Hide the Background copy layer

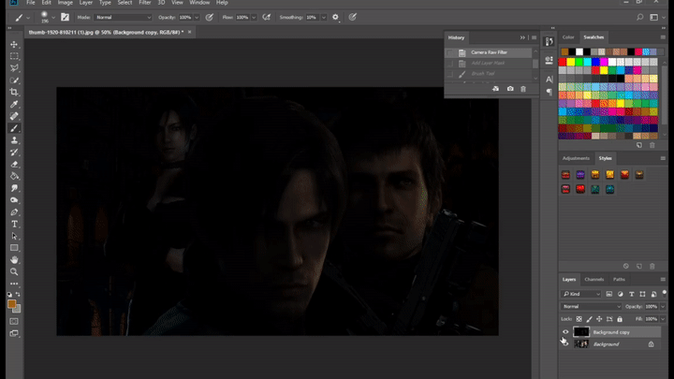click(x=565, y=332)
